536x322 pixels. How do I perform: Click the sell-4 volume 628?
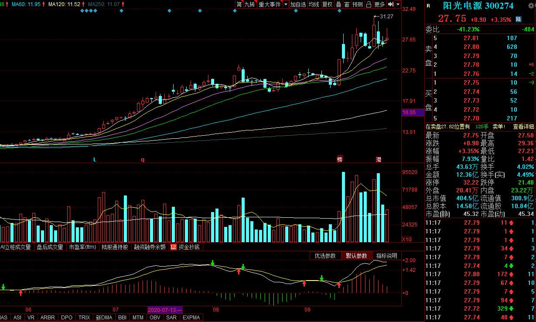512,47
